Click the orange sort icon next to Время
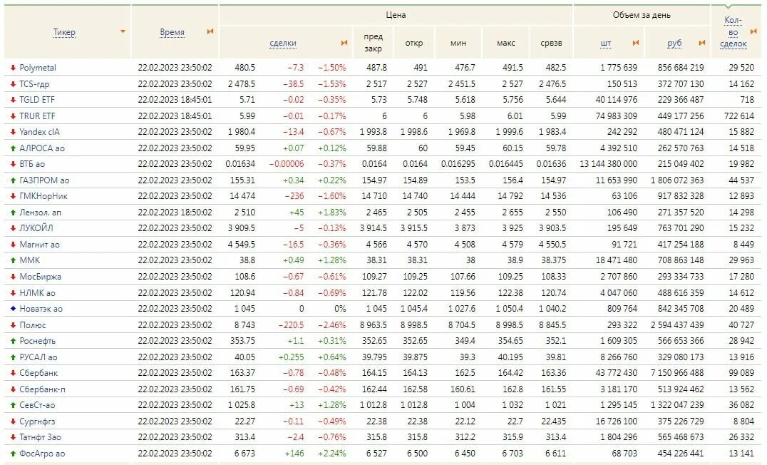Viewport: 767px width, 465px height. (x=210, y=31)
